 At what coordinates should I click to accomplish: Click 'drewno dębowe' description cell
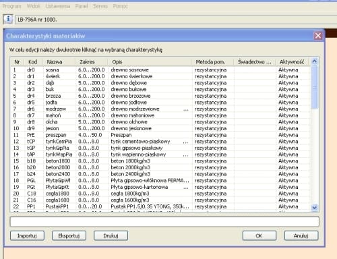tap(129, 83)
